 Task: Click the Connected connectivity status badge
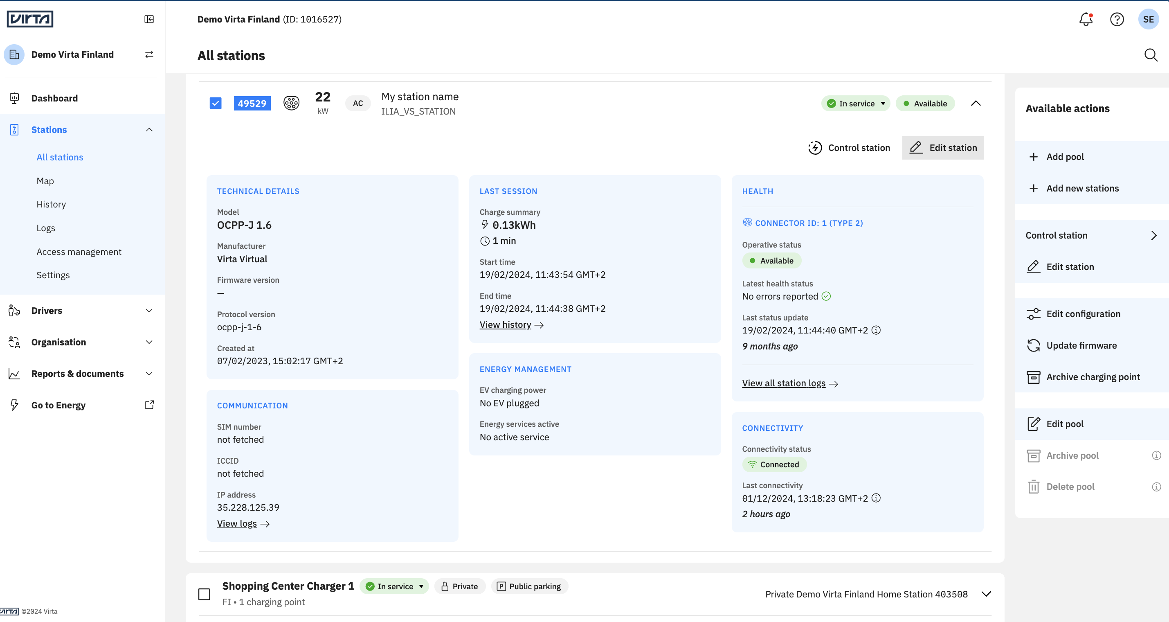point(774,464)
